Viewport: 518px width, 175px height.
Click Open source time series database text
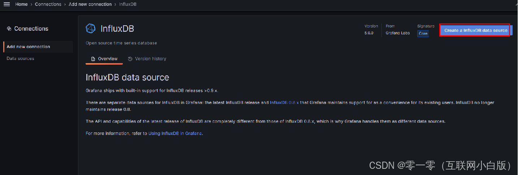coord(121,43)
